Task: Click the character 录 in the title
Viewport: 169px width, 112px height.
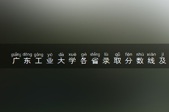Action: tap(106, 61)
